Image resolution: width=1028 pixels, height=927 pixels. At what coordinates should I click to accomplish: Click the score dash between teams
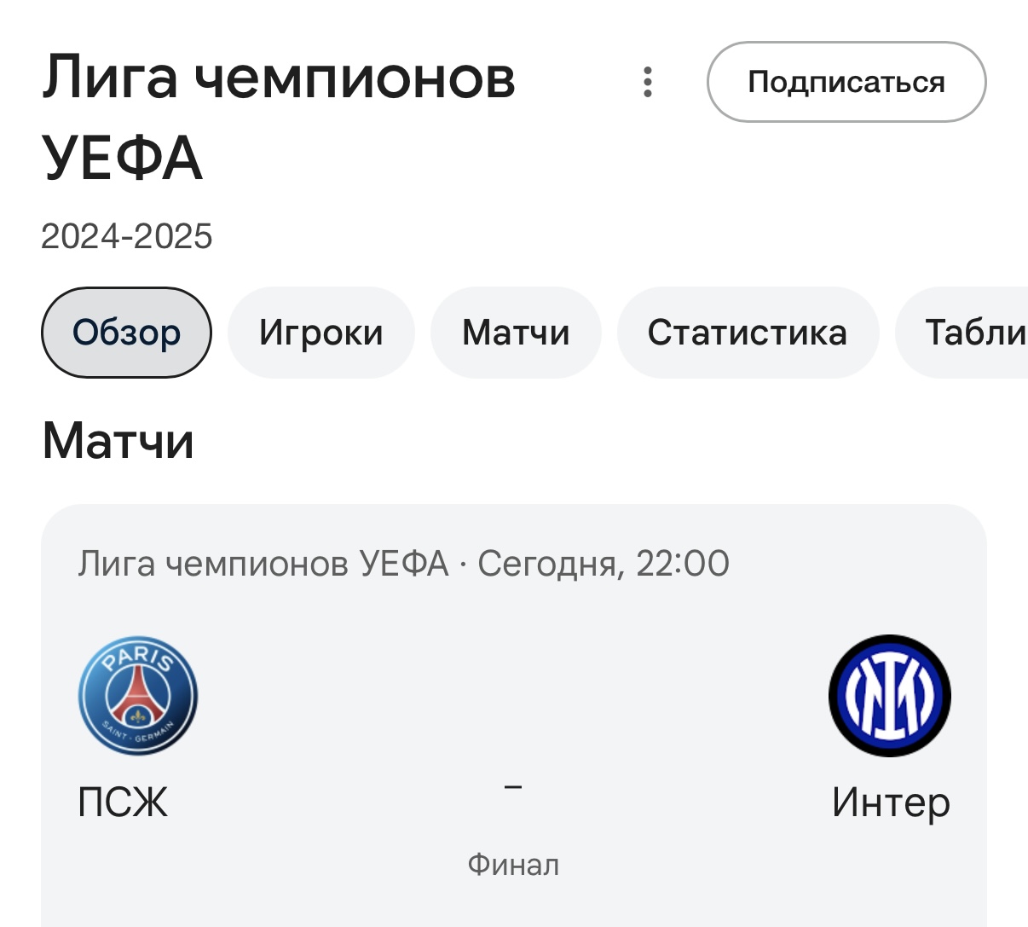tap(513, 786)
